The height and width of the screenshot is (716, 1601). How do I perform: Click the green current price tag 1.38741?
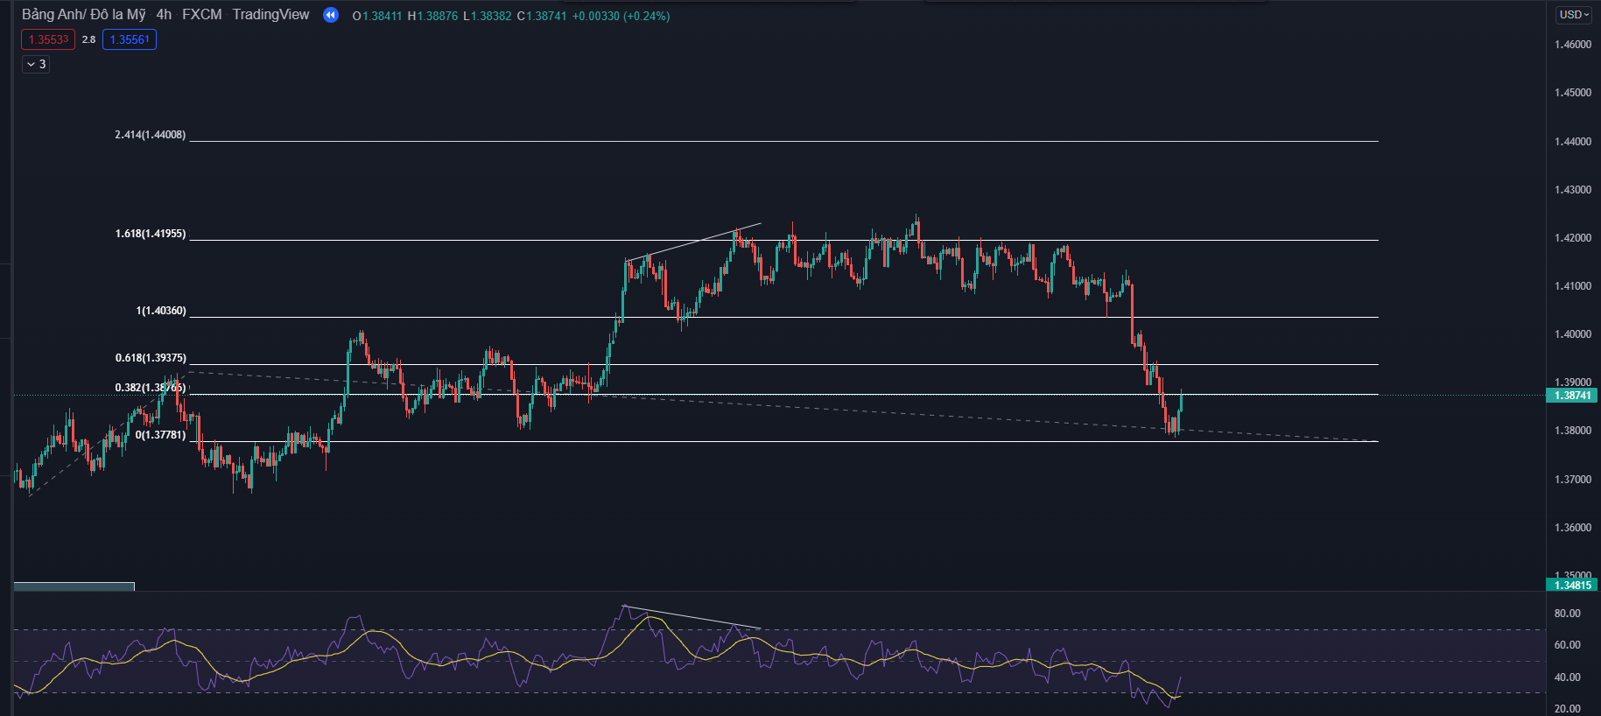click(1572, 396)
